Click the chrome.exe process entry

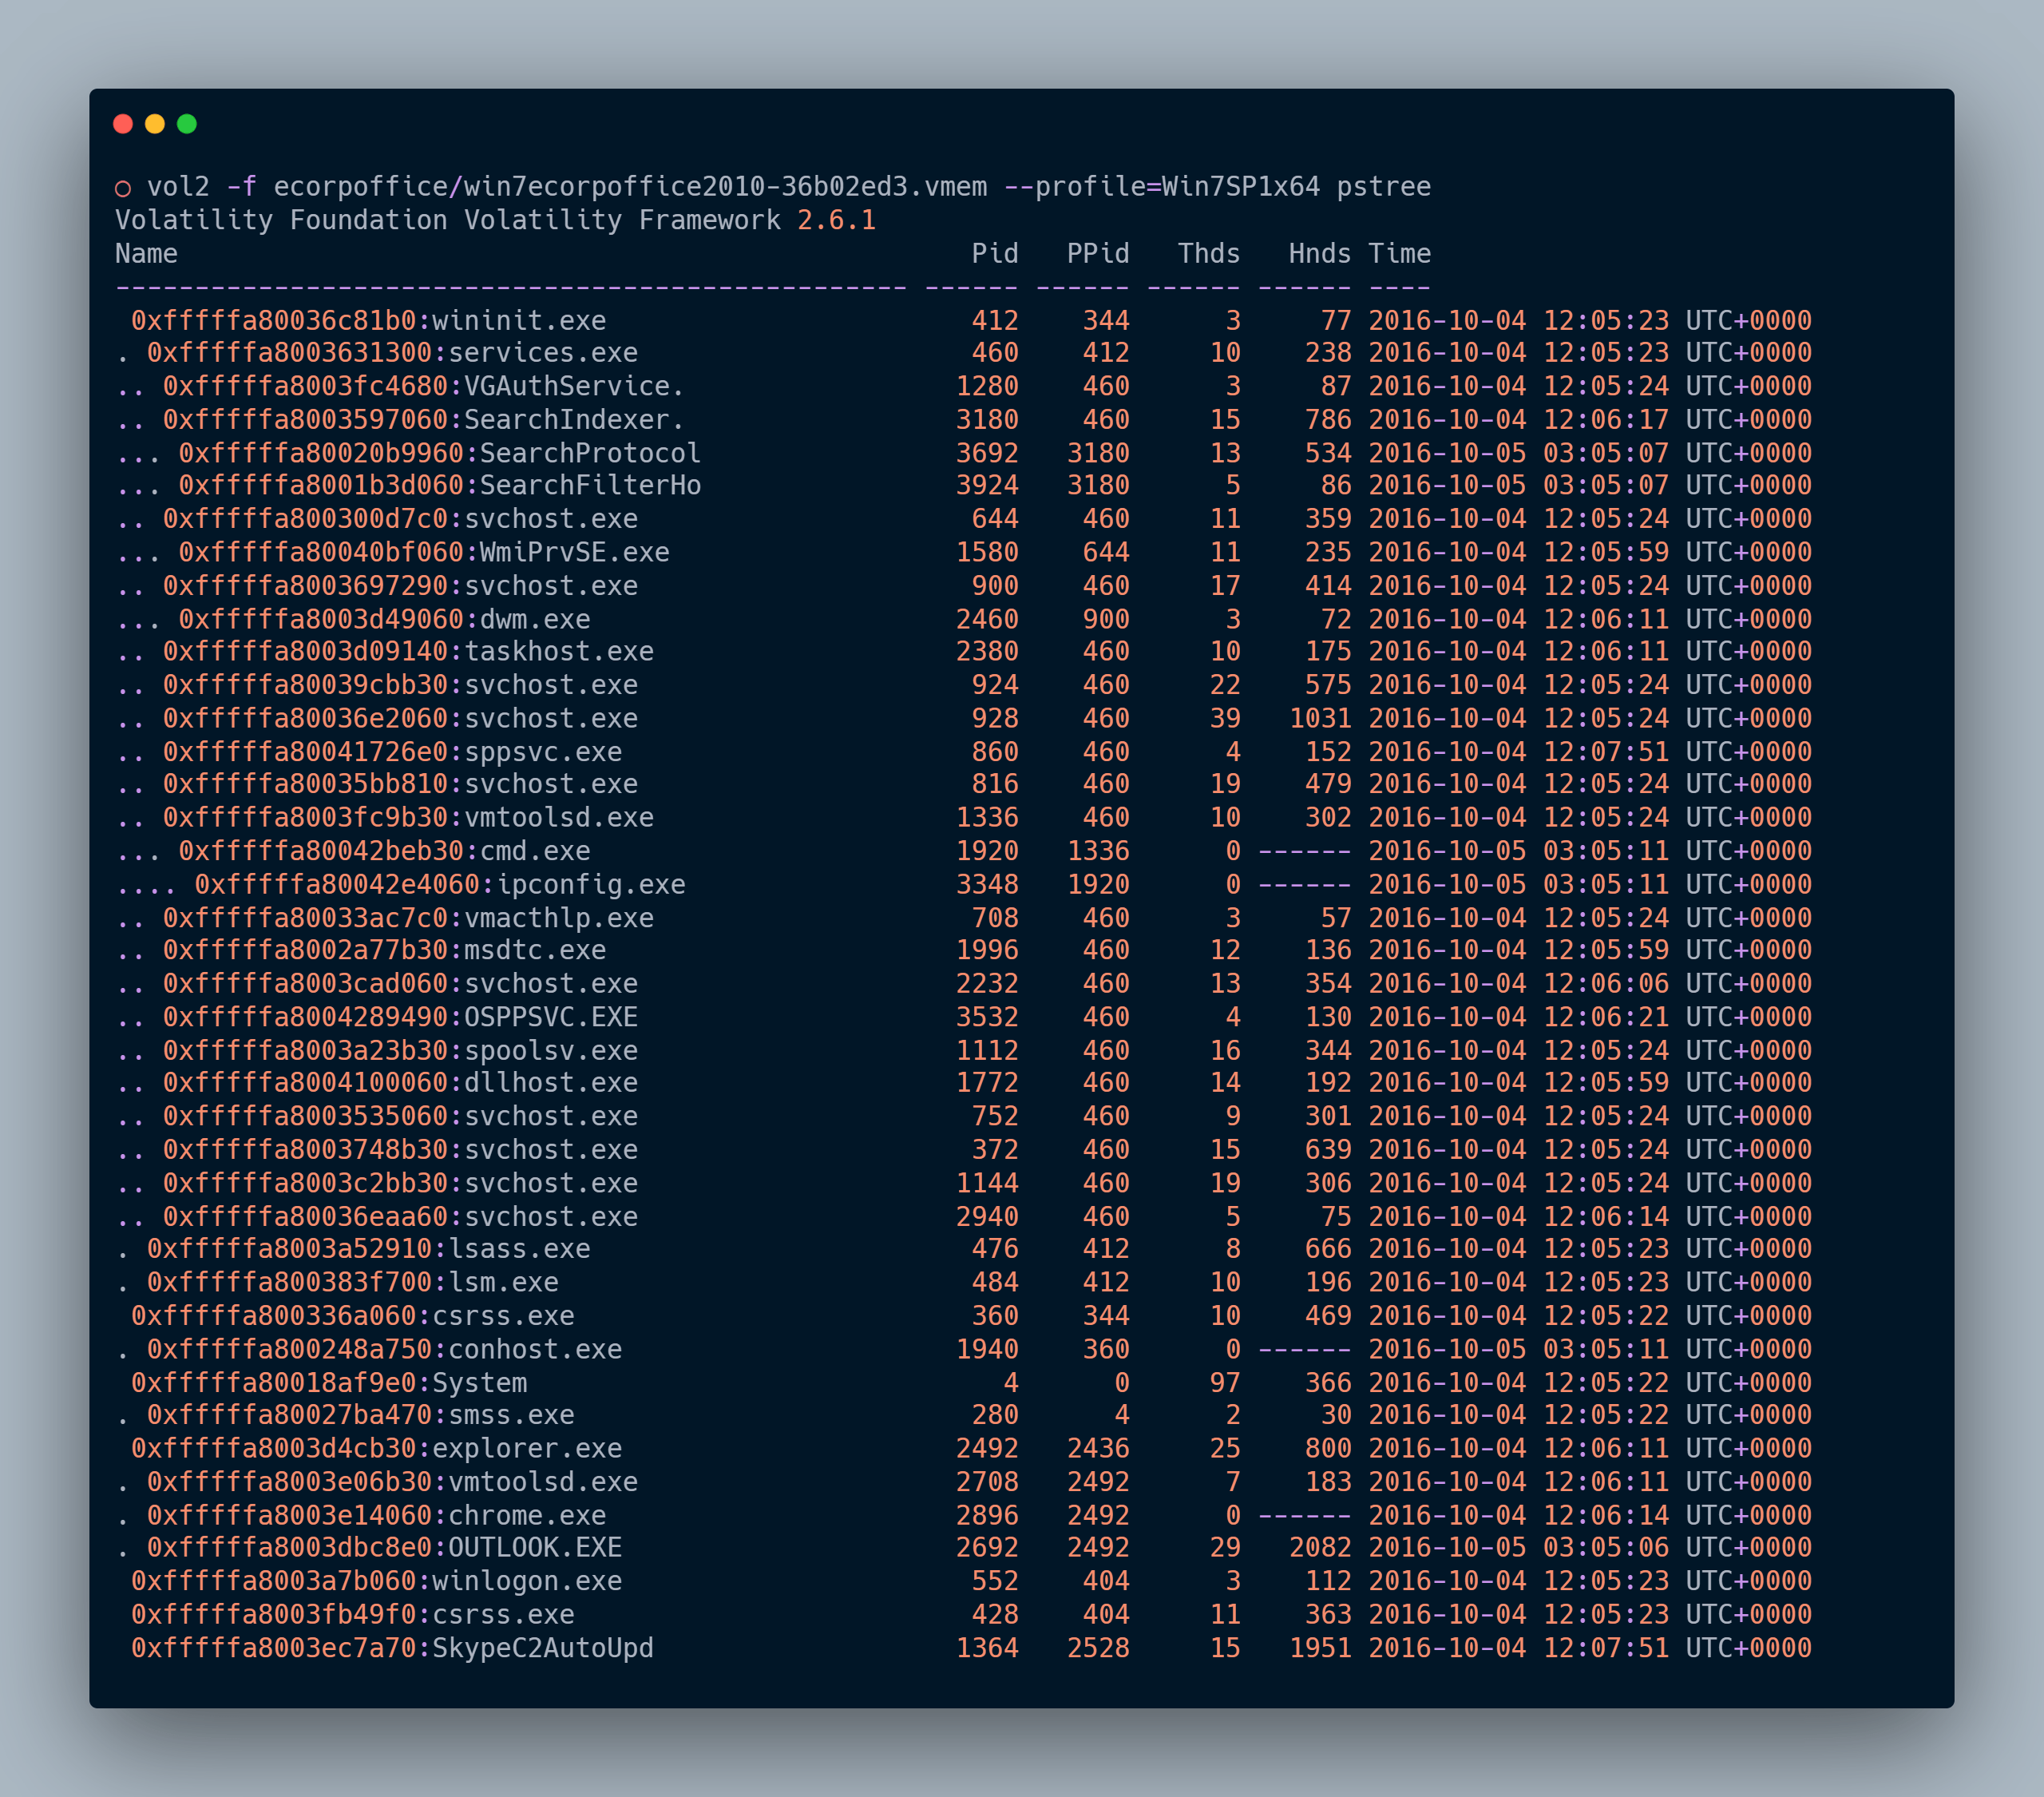(526, 1515)
